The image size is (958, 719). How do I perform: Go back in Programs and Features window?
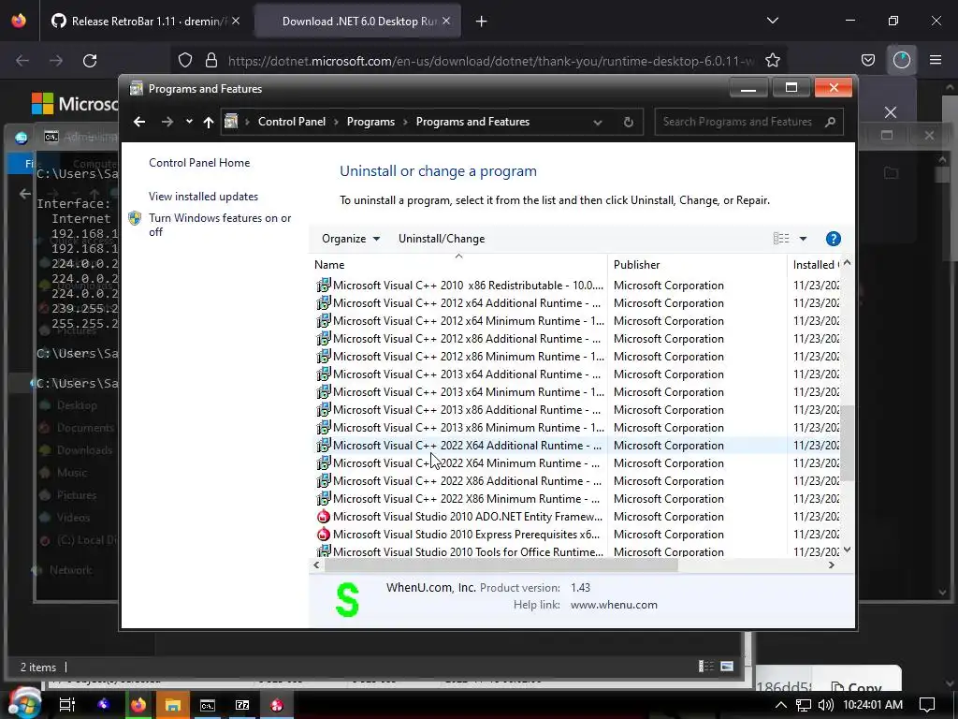(x=139, y=122)
